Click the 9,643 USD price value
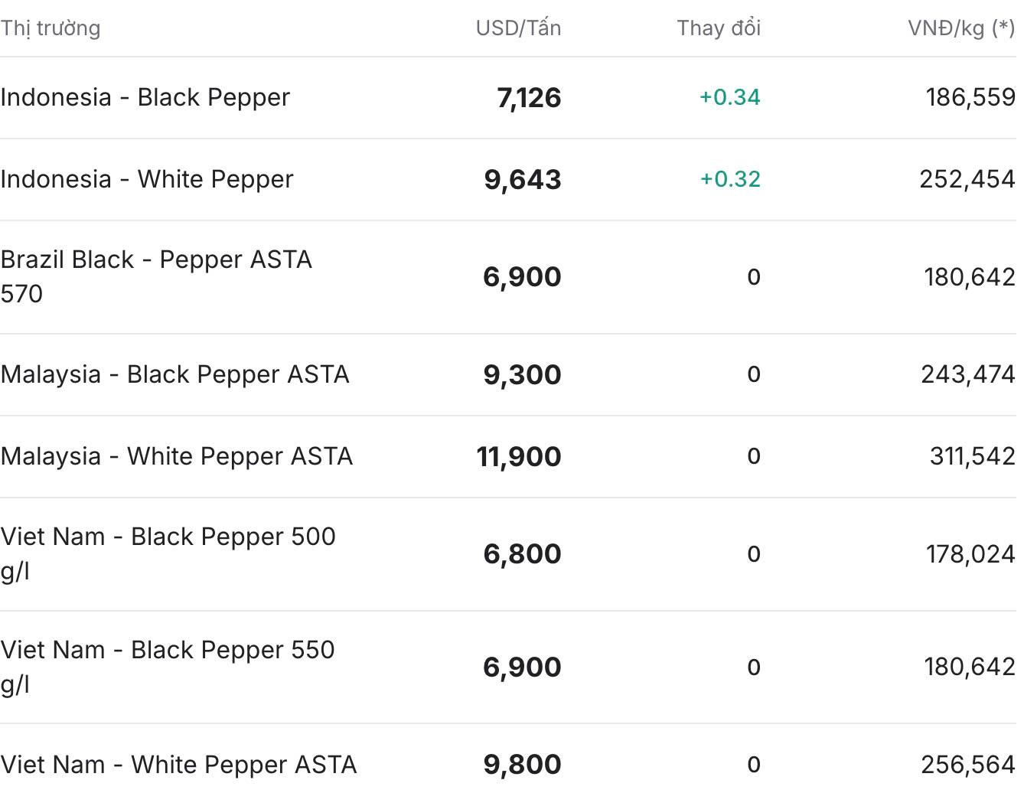This screenshot has height=793, width=1024. 523,180
